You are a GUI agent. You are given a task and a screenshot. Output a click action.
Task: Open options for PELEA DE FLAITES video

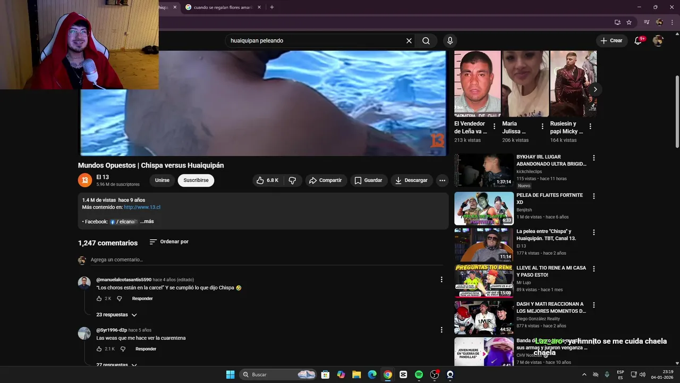pos(594,196)
